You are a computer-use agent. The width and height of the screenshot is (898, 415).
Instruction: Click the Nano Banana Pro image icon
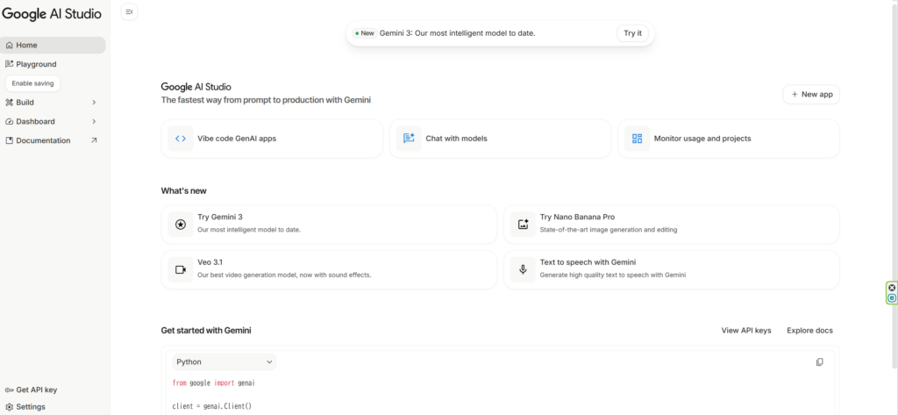pos(523,224)
